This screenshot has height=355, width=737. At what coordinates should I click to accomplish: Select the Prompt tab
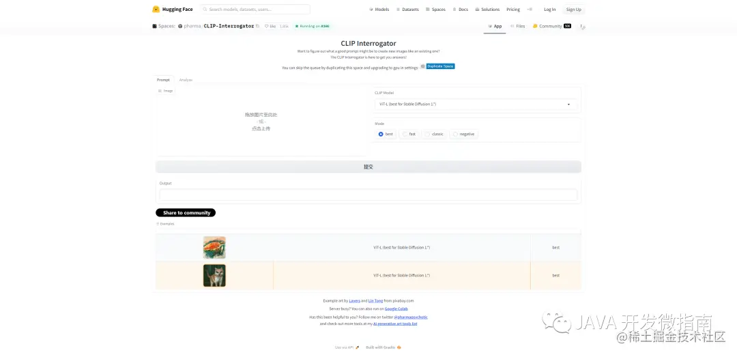[x=163, y=80]
